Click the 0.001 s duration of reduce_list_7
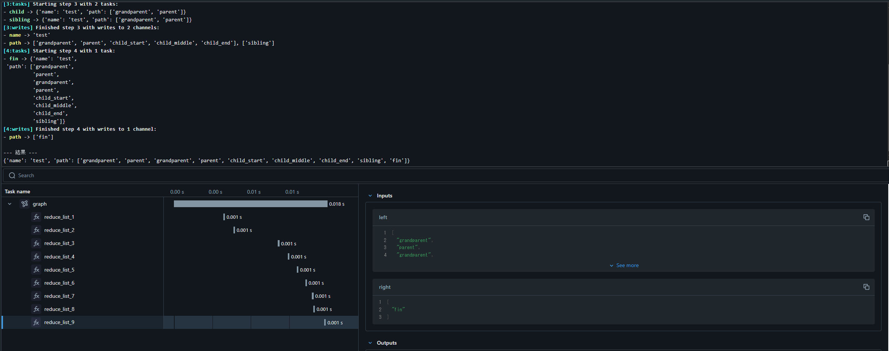Screen dimensions: 889x351 click(323, 296)
